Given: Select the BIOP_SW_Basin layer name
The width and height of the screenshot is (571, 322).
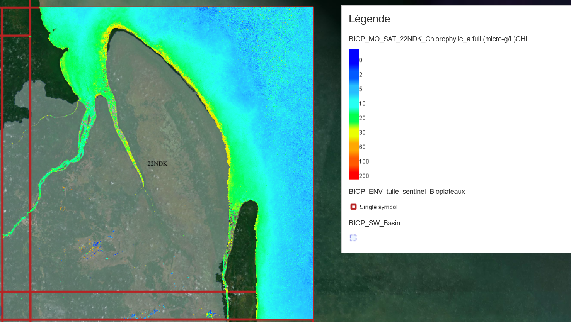Looking at the screenshot, I should coord(374,223).
